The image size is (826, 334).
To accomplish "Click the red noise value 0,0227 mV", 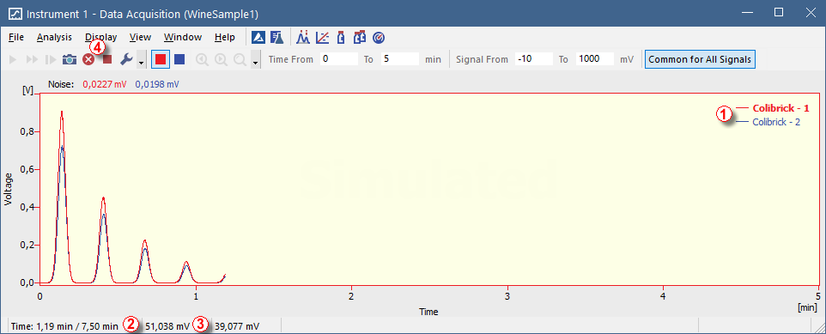I will point(105,83).
